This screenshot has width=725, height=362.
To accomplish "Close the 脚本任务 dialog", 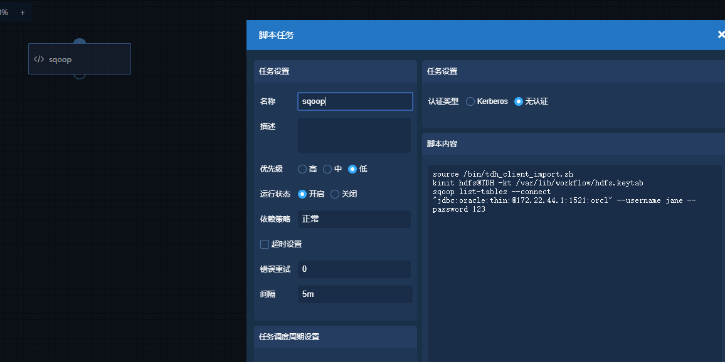I will click(x=721, y=34).
